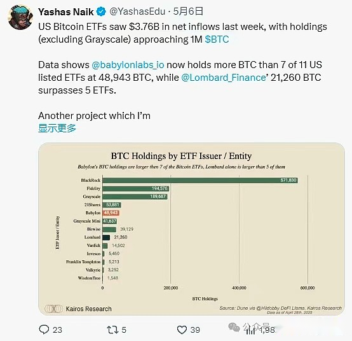Viewport: 352px width, 341px height.
Task: Open Yashas Naik's profile avatar
Action: [x=21, y=17]
